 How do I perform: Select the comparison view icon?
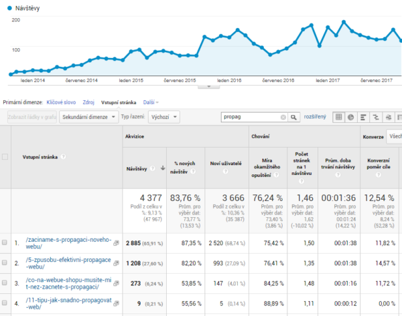coord(376,117)
